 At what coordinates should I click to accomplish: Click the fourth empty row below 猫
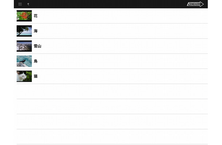(x=112, y=137)
